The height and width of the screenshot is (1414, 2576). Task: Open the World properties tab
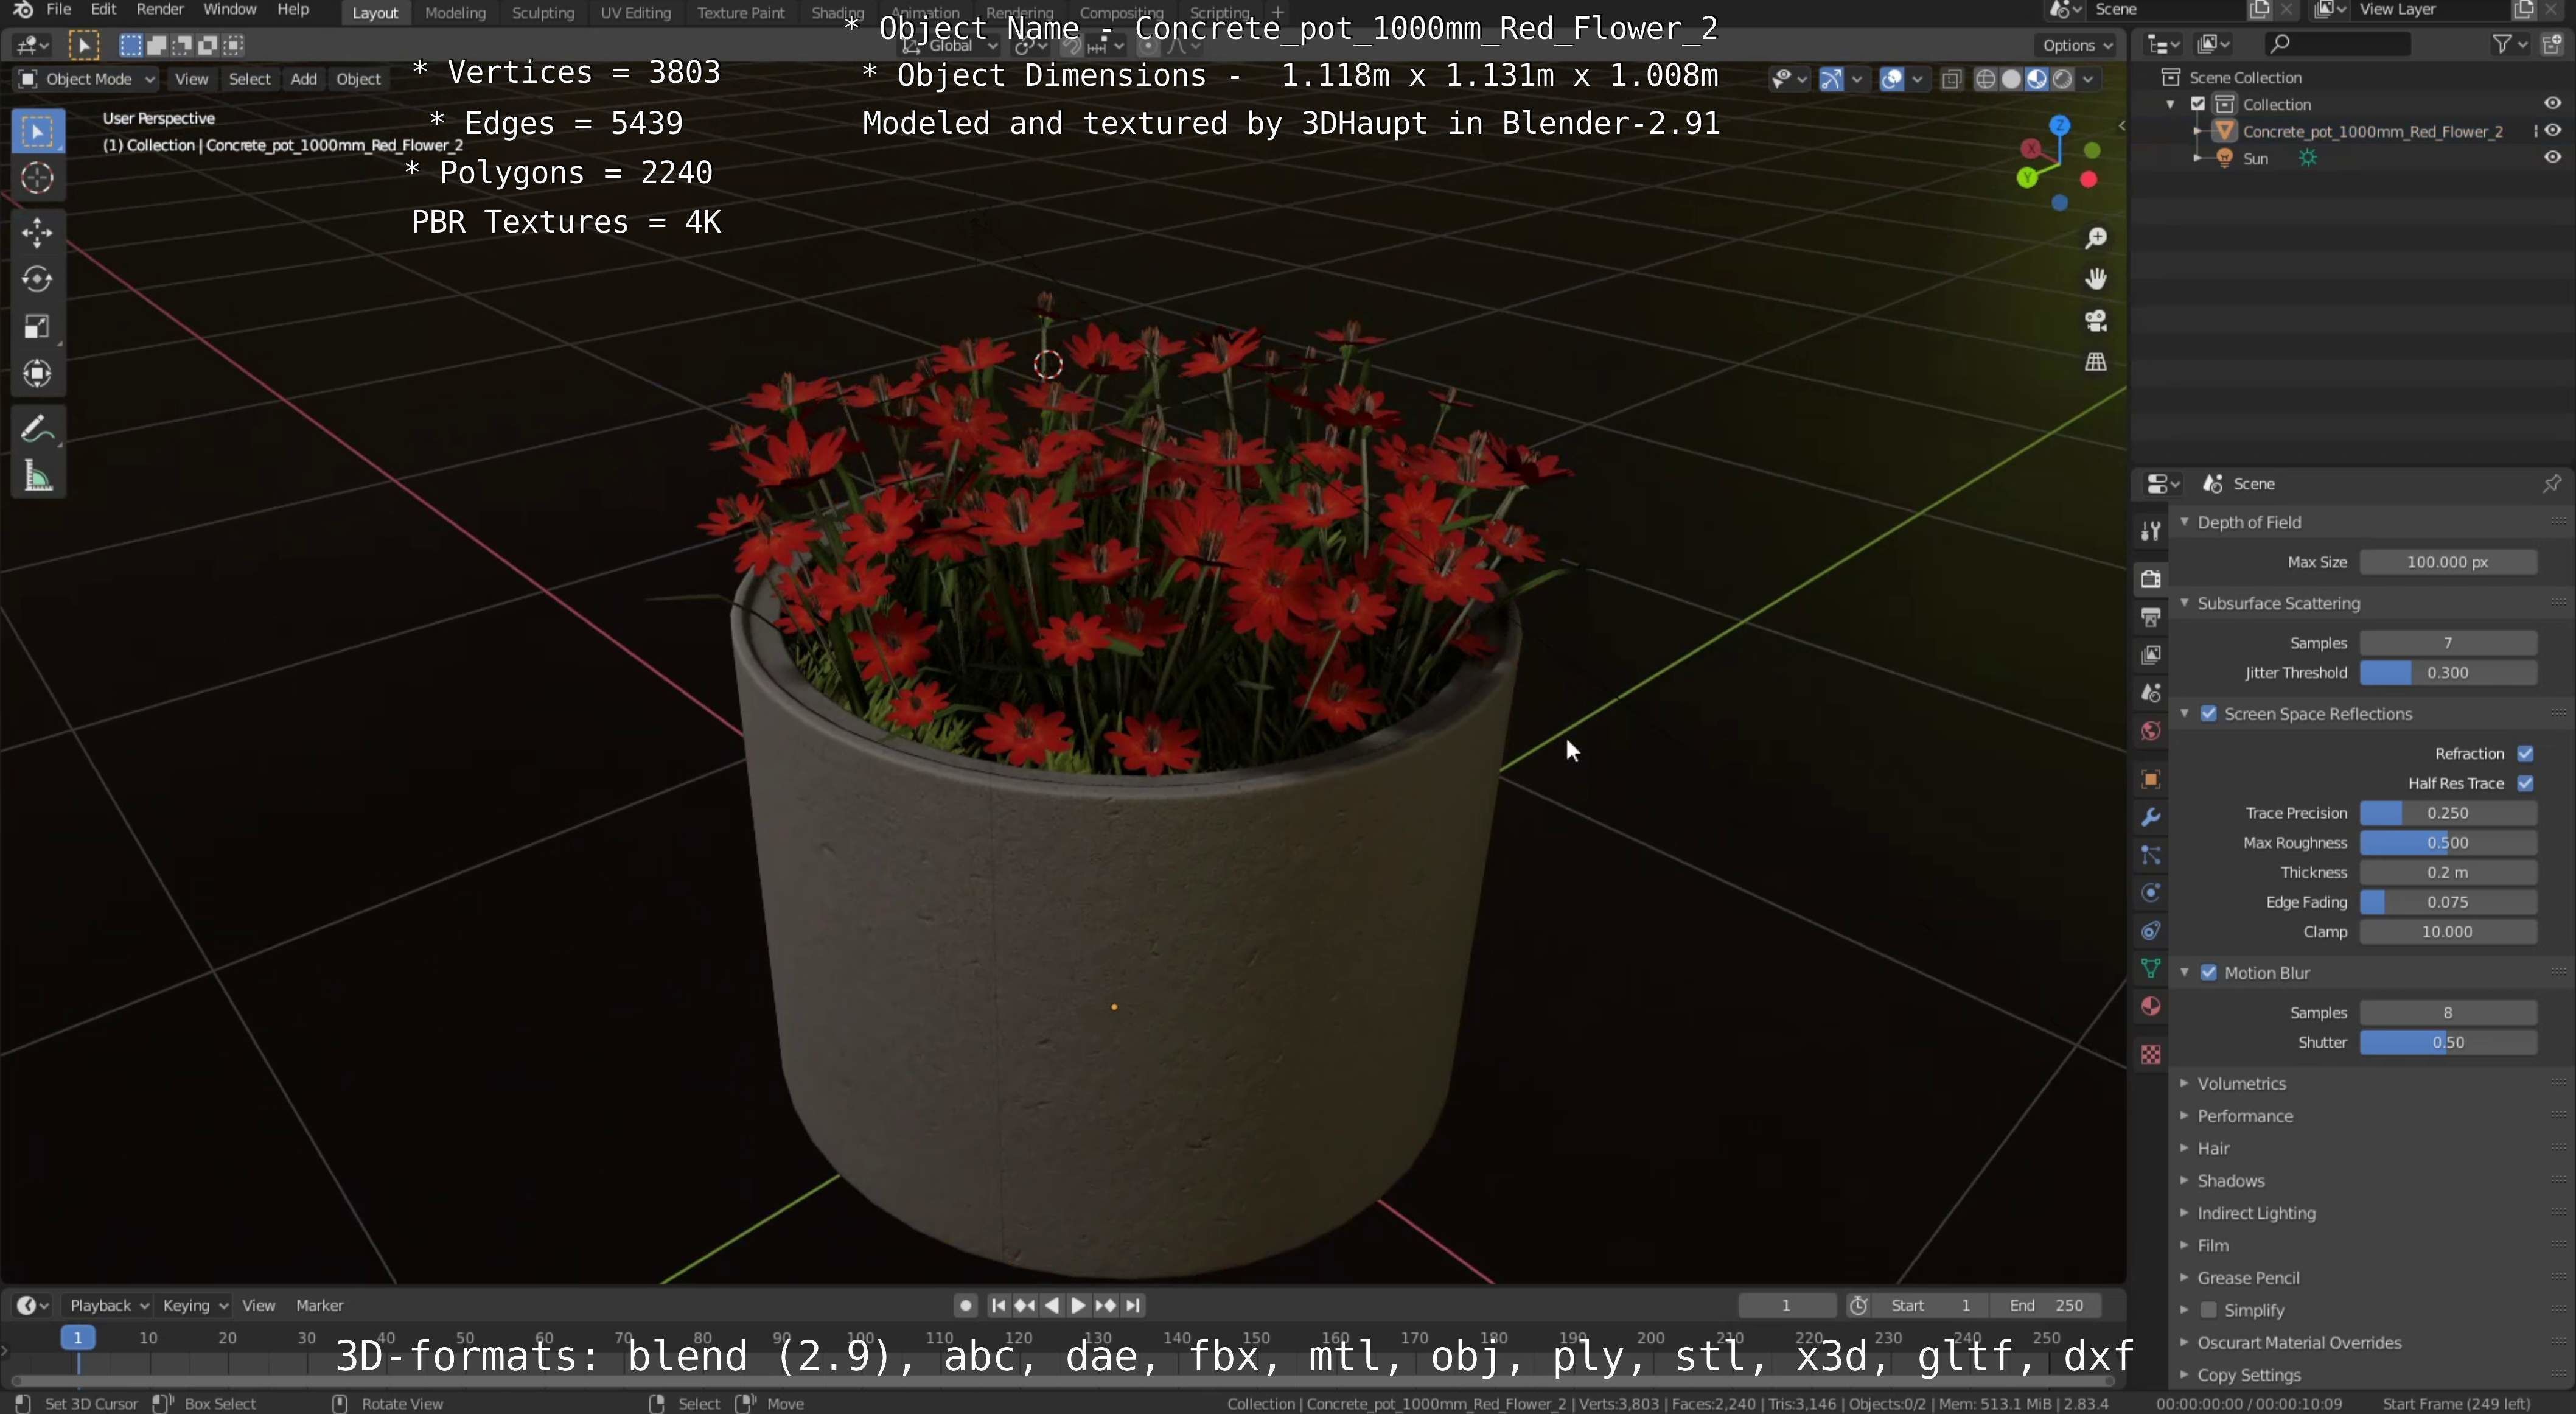coord(2151,731)
